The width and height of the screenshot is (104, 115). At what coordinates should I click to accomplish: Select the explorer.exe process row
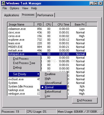pyautogui.click(x=47, y=40)
